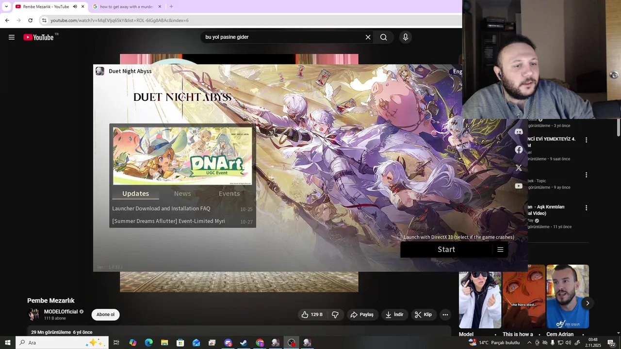Open options for Aşk Kırıntıları video

tap(586, 208)
